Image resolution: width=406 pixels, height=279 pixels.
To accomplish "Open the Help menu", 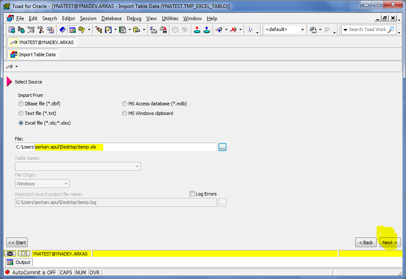I will pos(212,18).
